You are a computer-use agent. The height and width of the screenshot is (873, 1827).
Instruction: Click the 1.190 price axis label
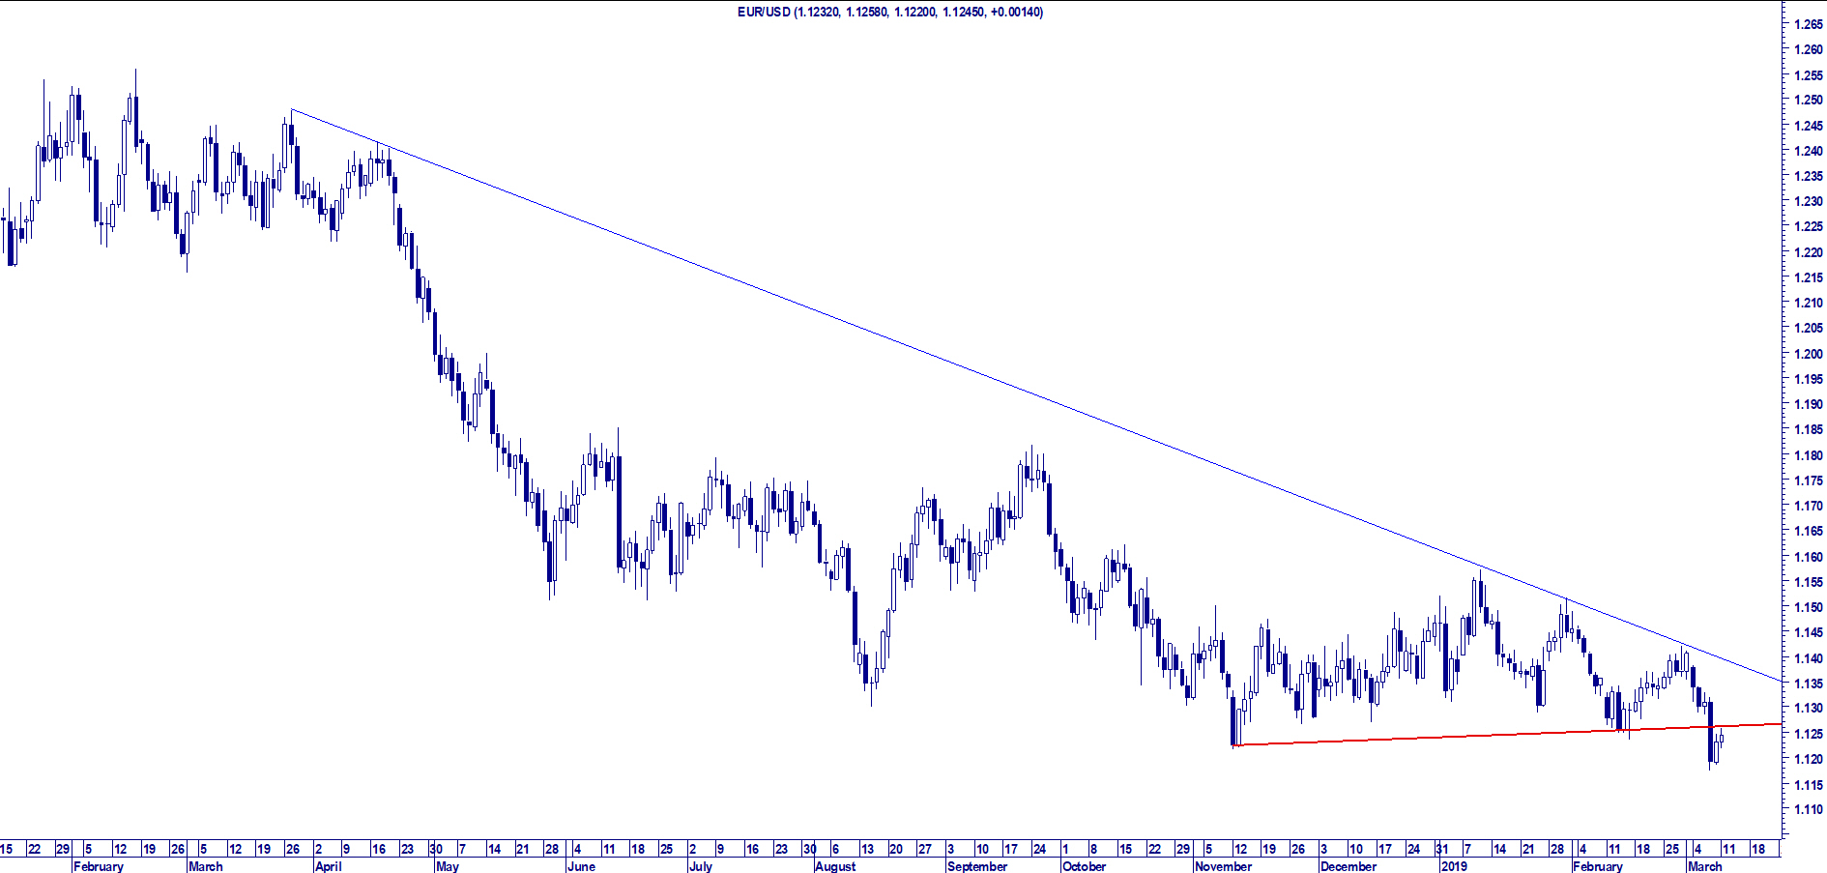click(x=1808, y=404)
